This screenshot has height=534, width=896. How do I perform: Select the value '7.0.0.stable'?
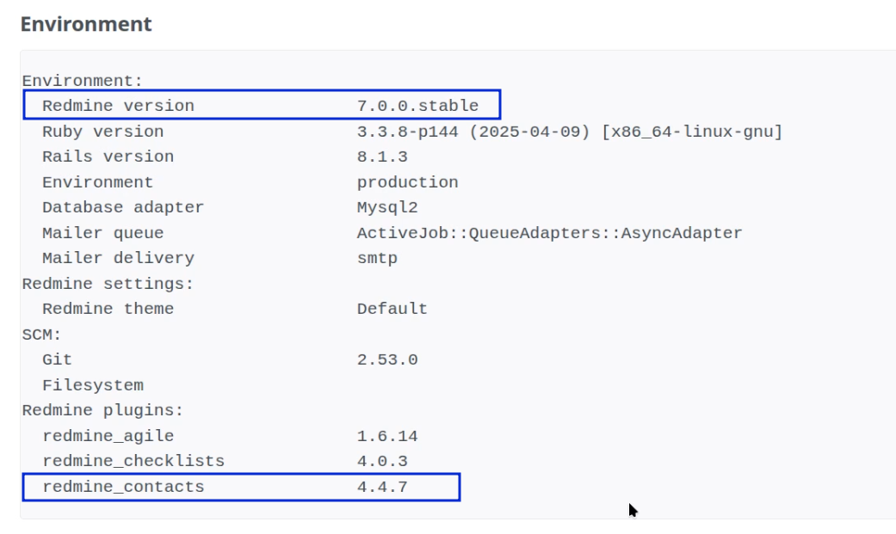click(x=417, y=107)
